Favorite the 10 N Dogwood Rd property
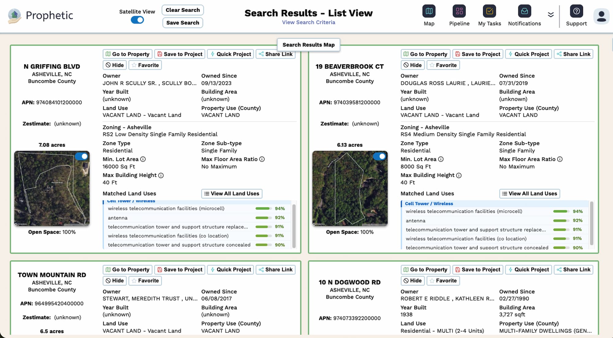The image size is (613, 338). tap(443, 281)
